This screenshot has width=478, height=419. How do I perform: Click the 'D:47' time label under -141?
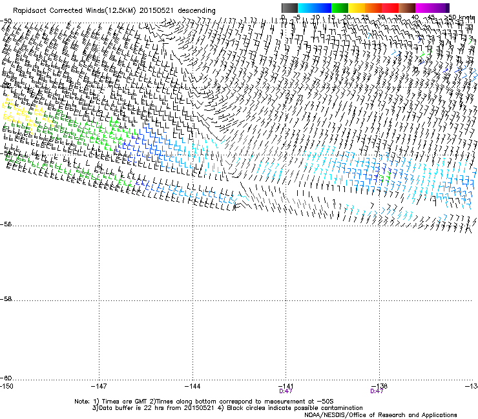pos(286,391)
